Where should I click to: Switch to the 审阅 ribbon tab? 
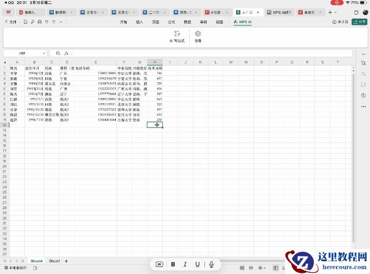tap(203, 22)
